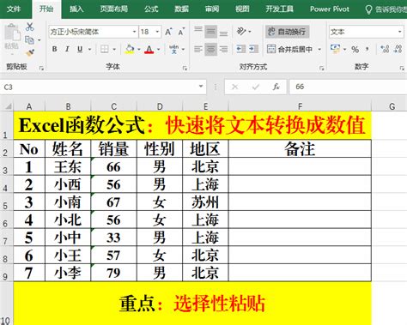Image resolution: width=407 pixels, height=325 pixels.
Task: Click accounting number format icon
Action: (x=335, y=49)
